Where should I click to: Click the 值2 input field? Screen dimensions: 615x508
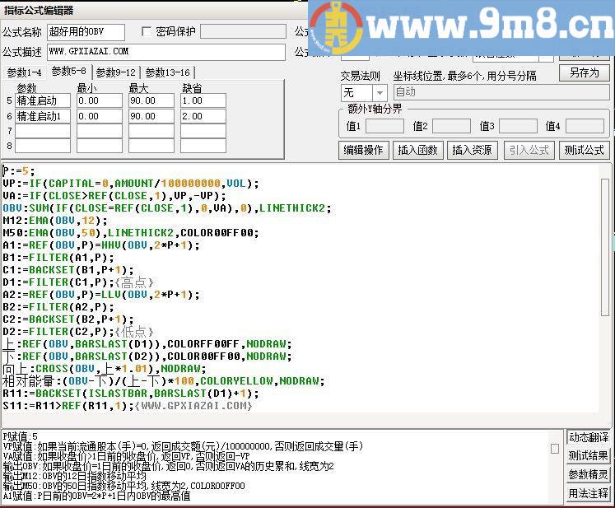(x=451, y=126)
